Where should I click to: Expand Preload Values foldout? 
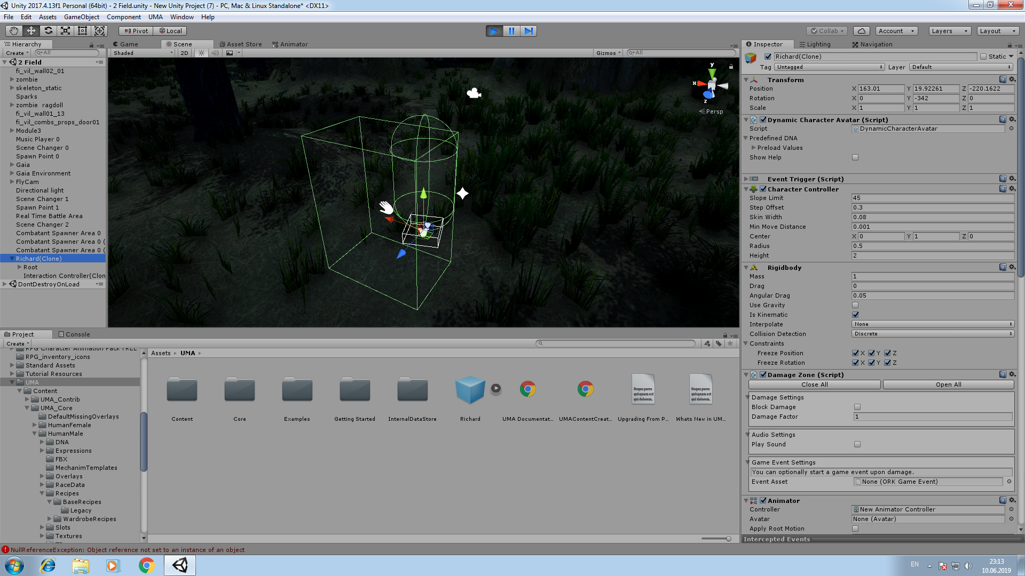point(753,148)
